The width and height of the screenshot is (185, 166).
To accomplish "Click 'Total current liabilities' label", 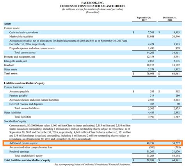I will click(27, 108).
